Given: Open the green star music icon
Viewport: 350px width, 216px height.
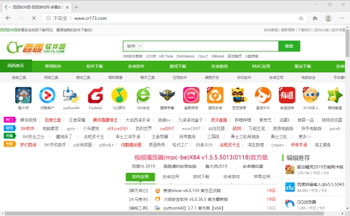Looking at the screenshot, I should click(x=335, y=95).
